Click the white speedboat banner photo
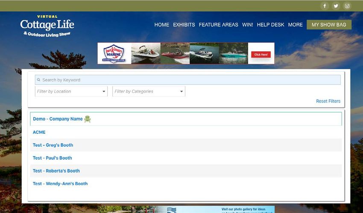 146,53
